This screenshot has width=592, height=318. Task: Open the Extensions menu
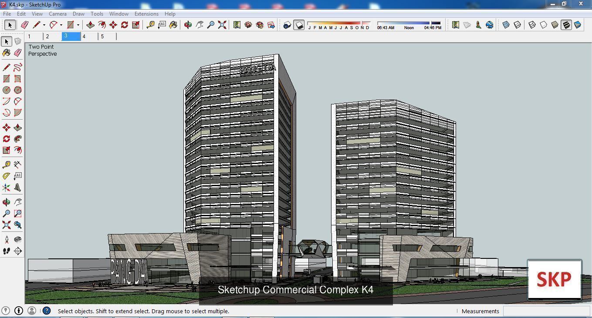146,13
